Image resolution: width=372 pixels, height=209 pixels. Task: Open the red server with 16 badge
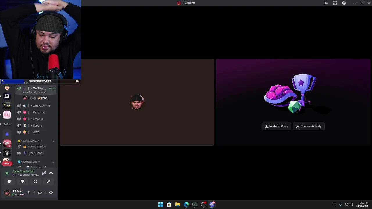[7, 143]
